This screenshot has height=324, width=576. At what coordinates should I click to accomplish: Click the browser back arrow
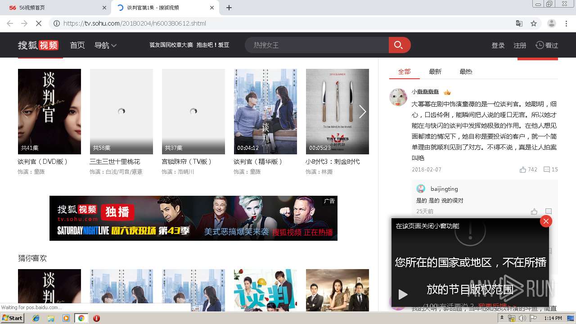click(11, 23)
